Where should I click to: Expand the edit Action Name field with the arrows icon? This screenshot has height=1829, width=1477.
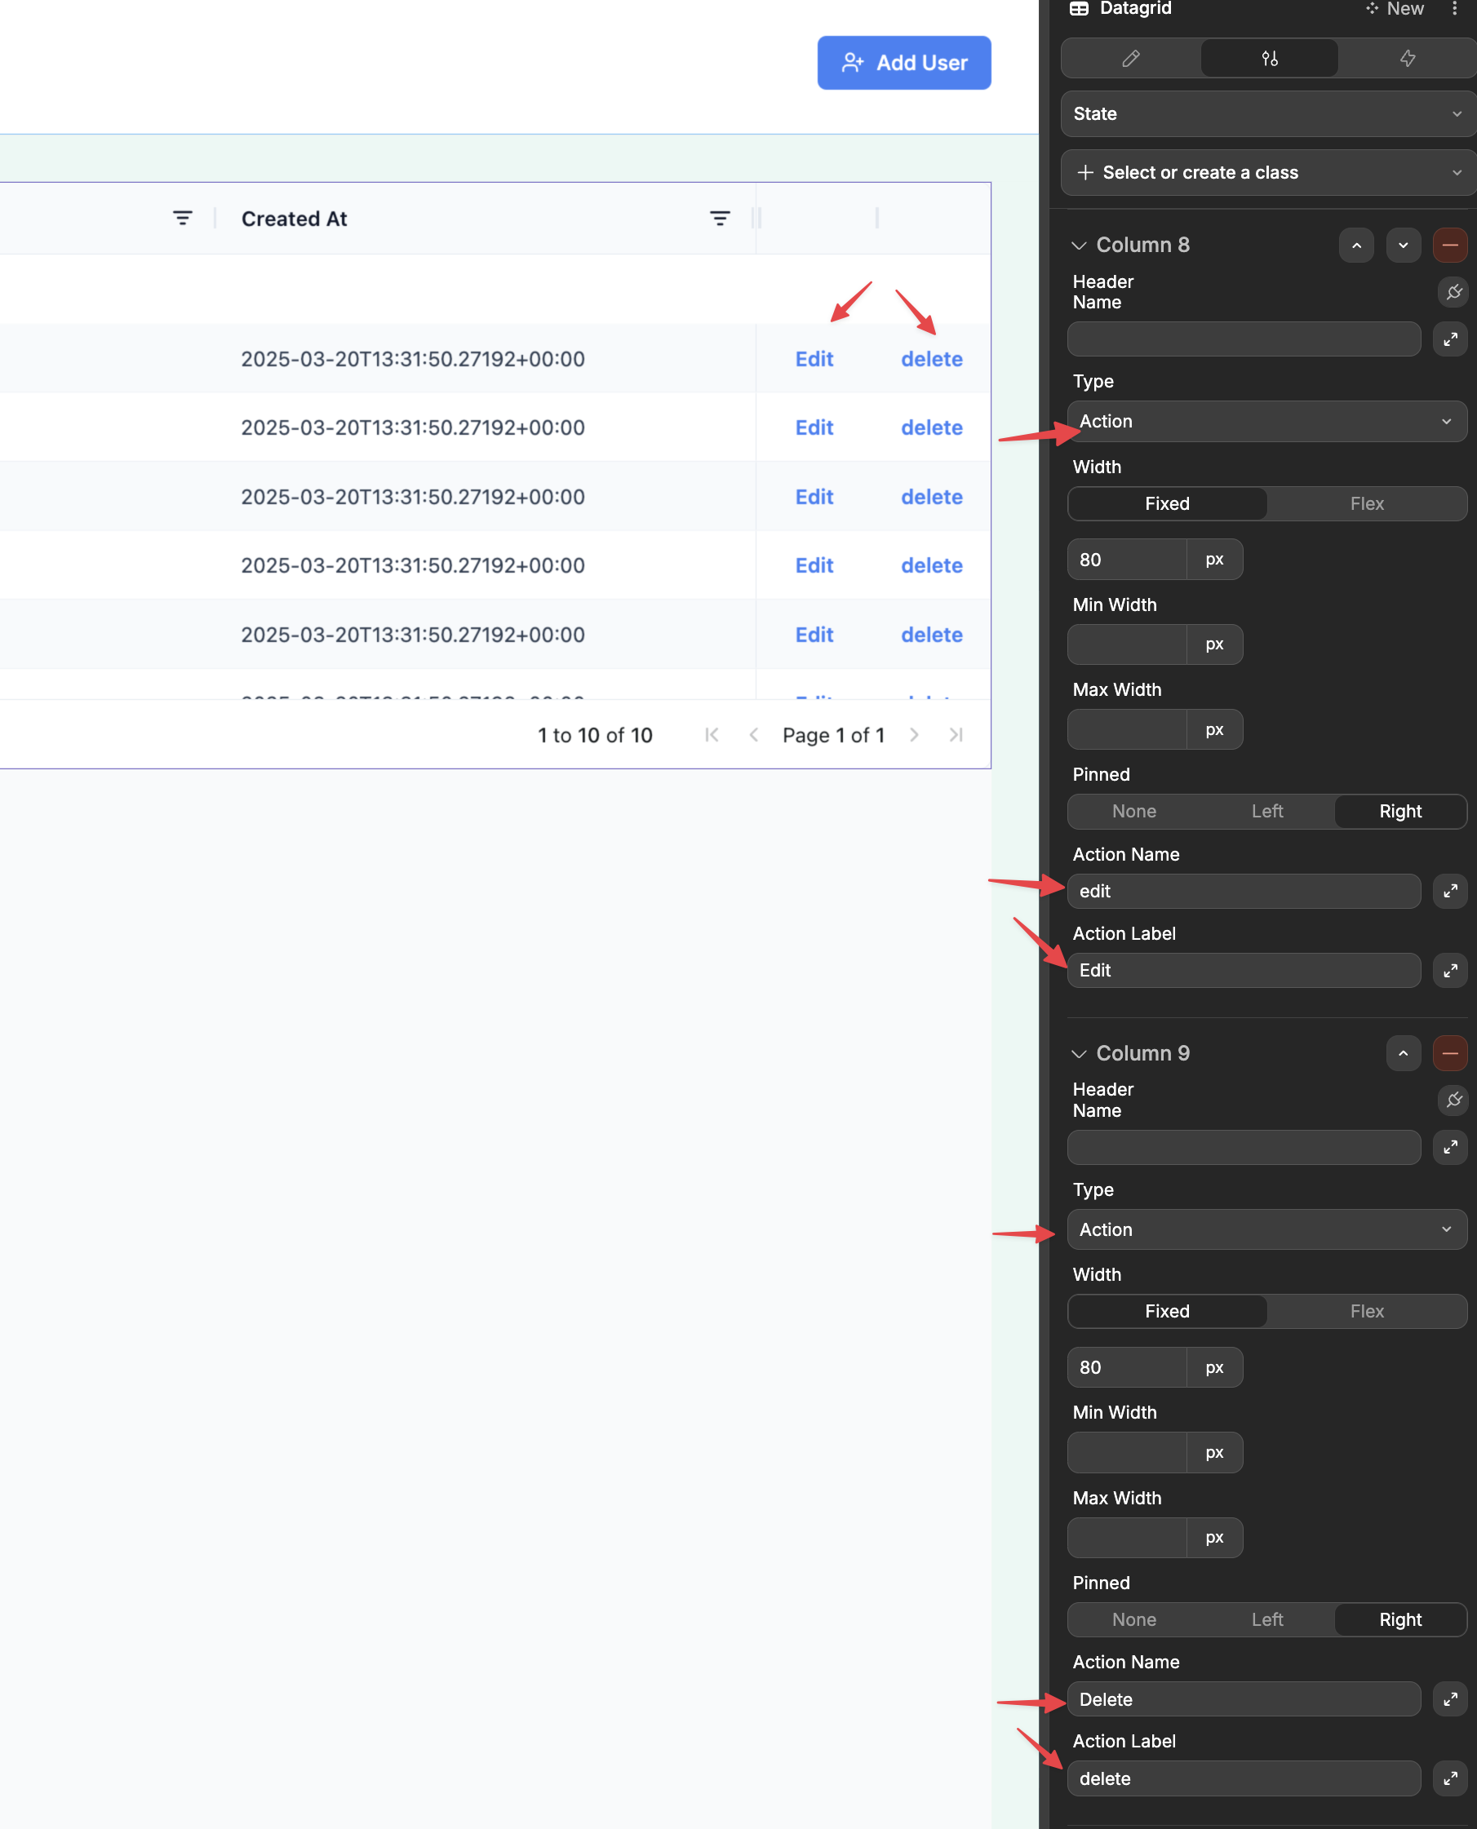pyautogui.click(x=1450, y=892)
